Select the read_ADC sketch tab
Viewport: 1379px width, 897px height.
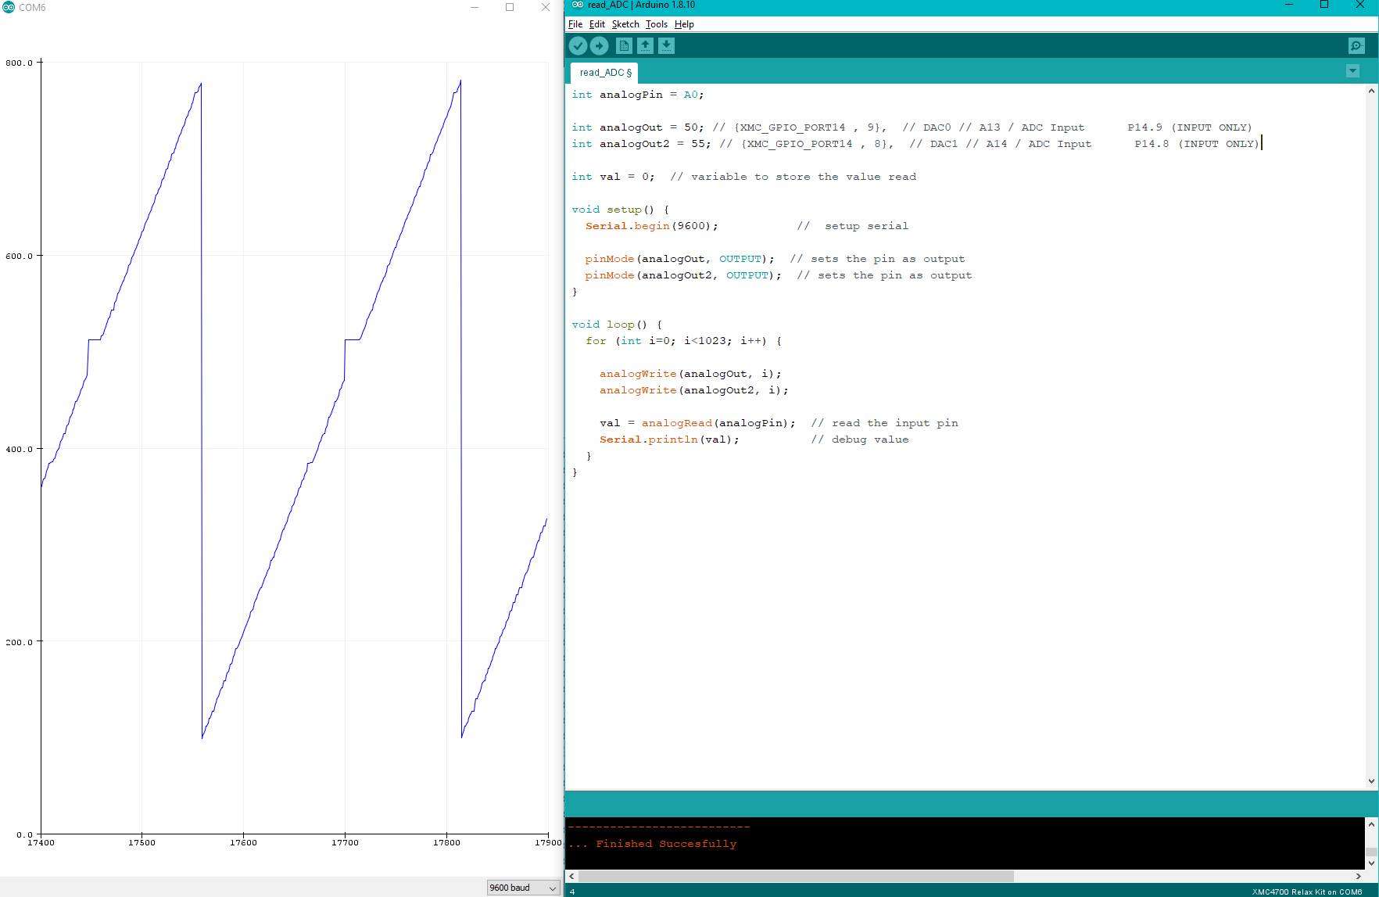pos(603,72)
